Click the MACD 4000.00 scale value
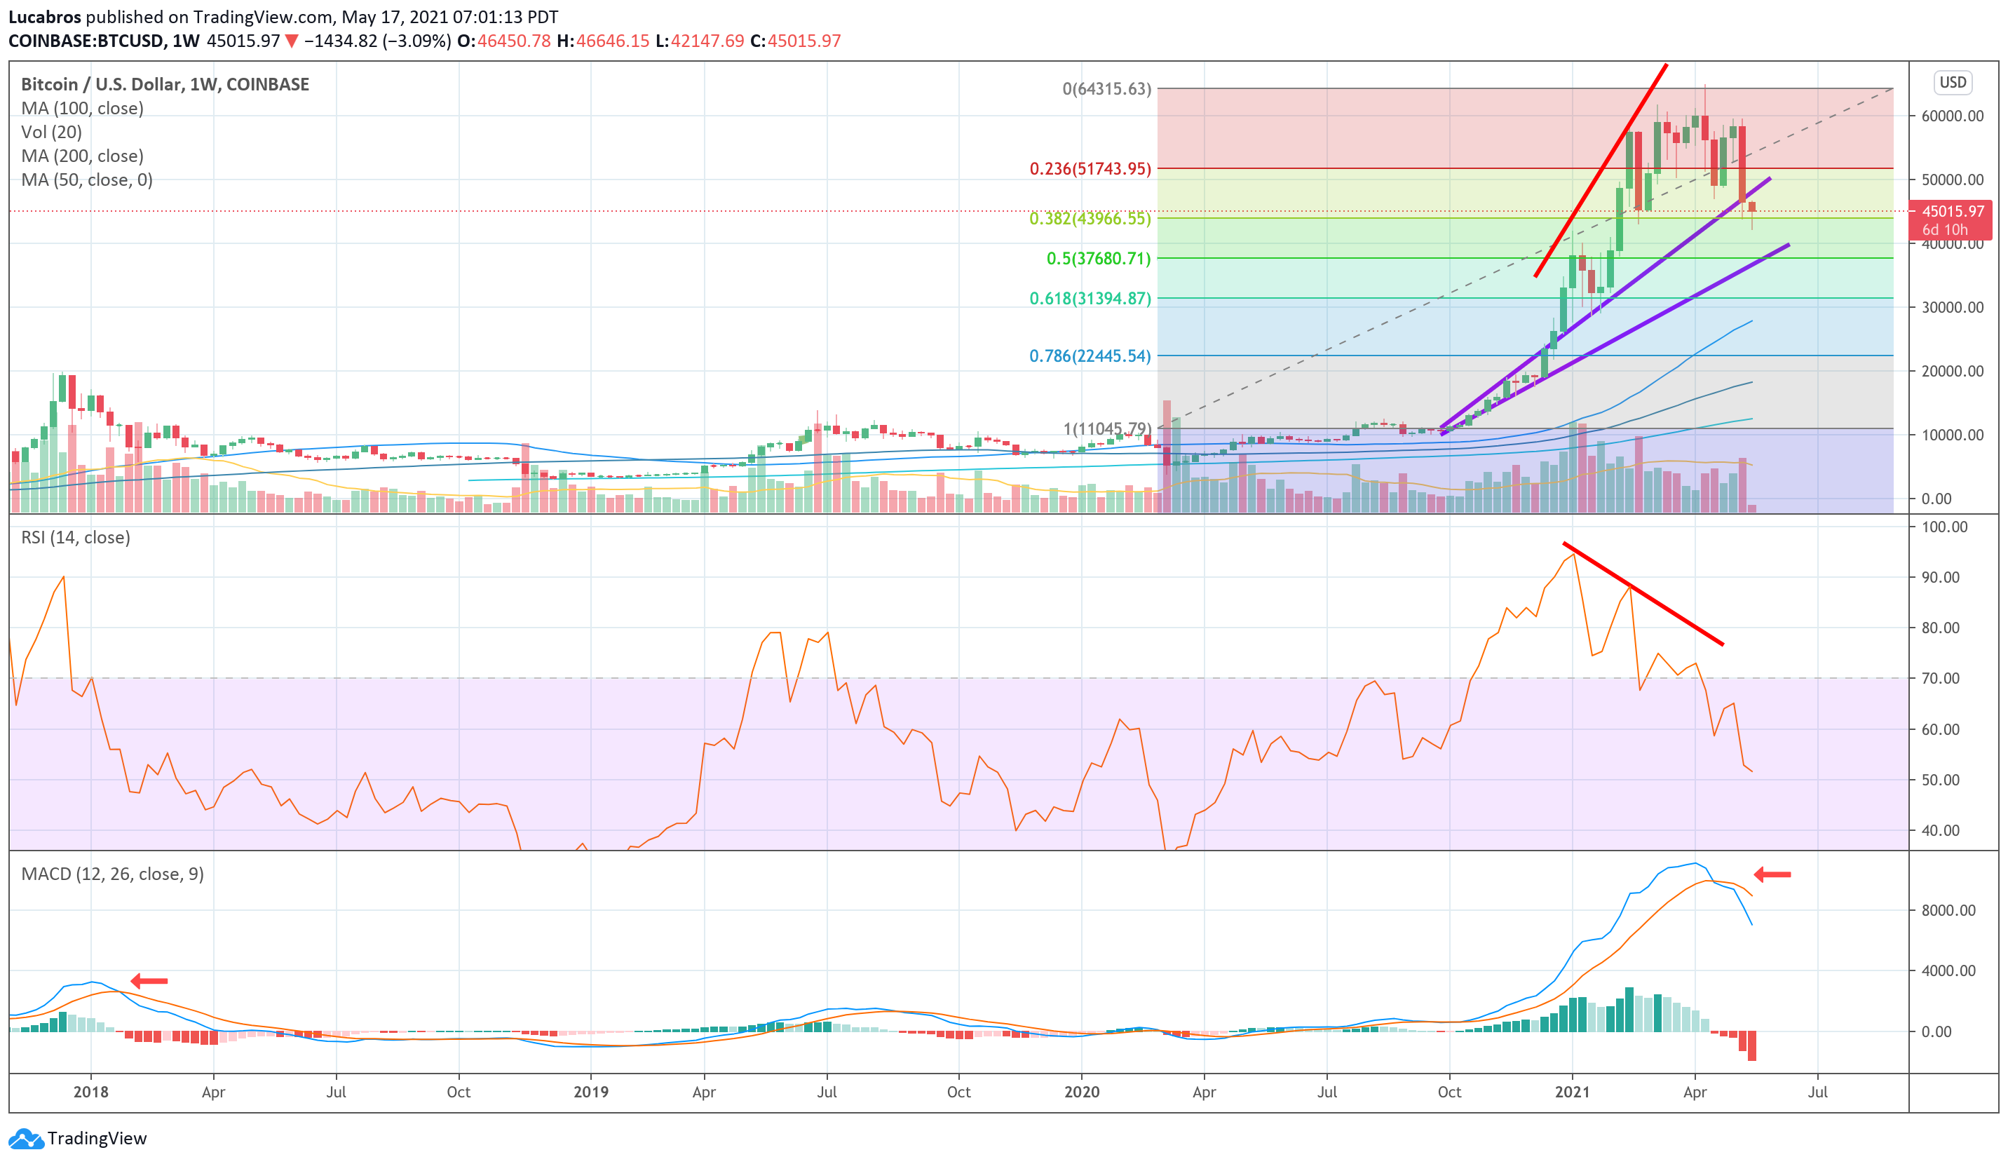 pyautogui.click(x=1948, y=970)
